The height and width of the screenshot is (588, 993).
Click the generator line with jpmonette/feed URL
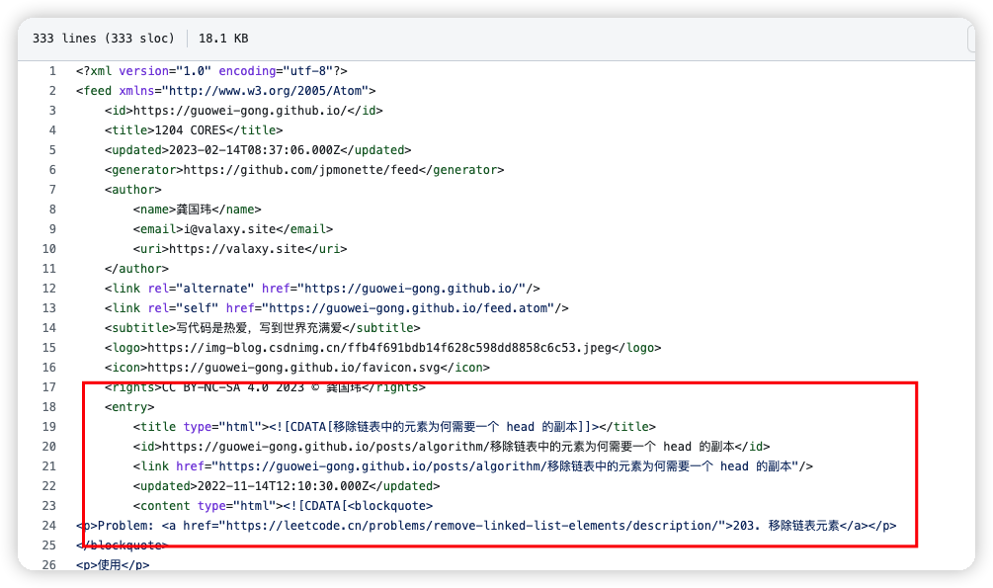pos(304,170)
